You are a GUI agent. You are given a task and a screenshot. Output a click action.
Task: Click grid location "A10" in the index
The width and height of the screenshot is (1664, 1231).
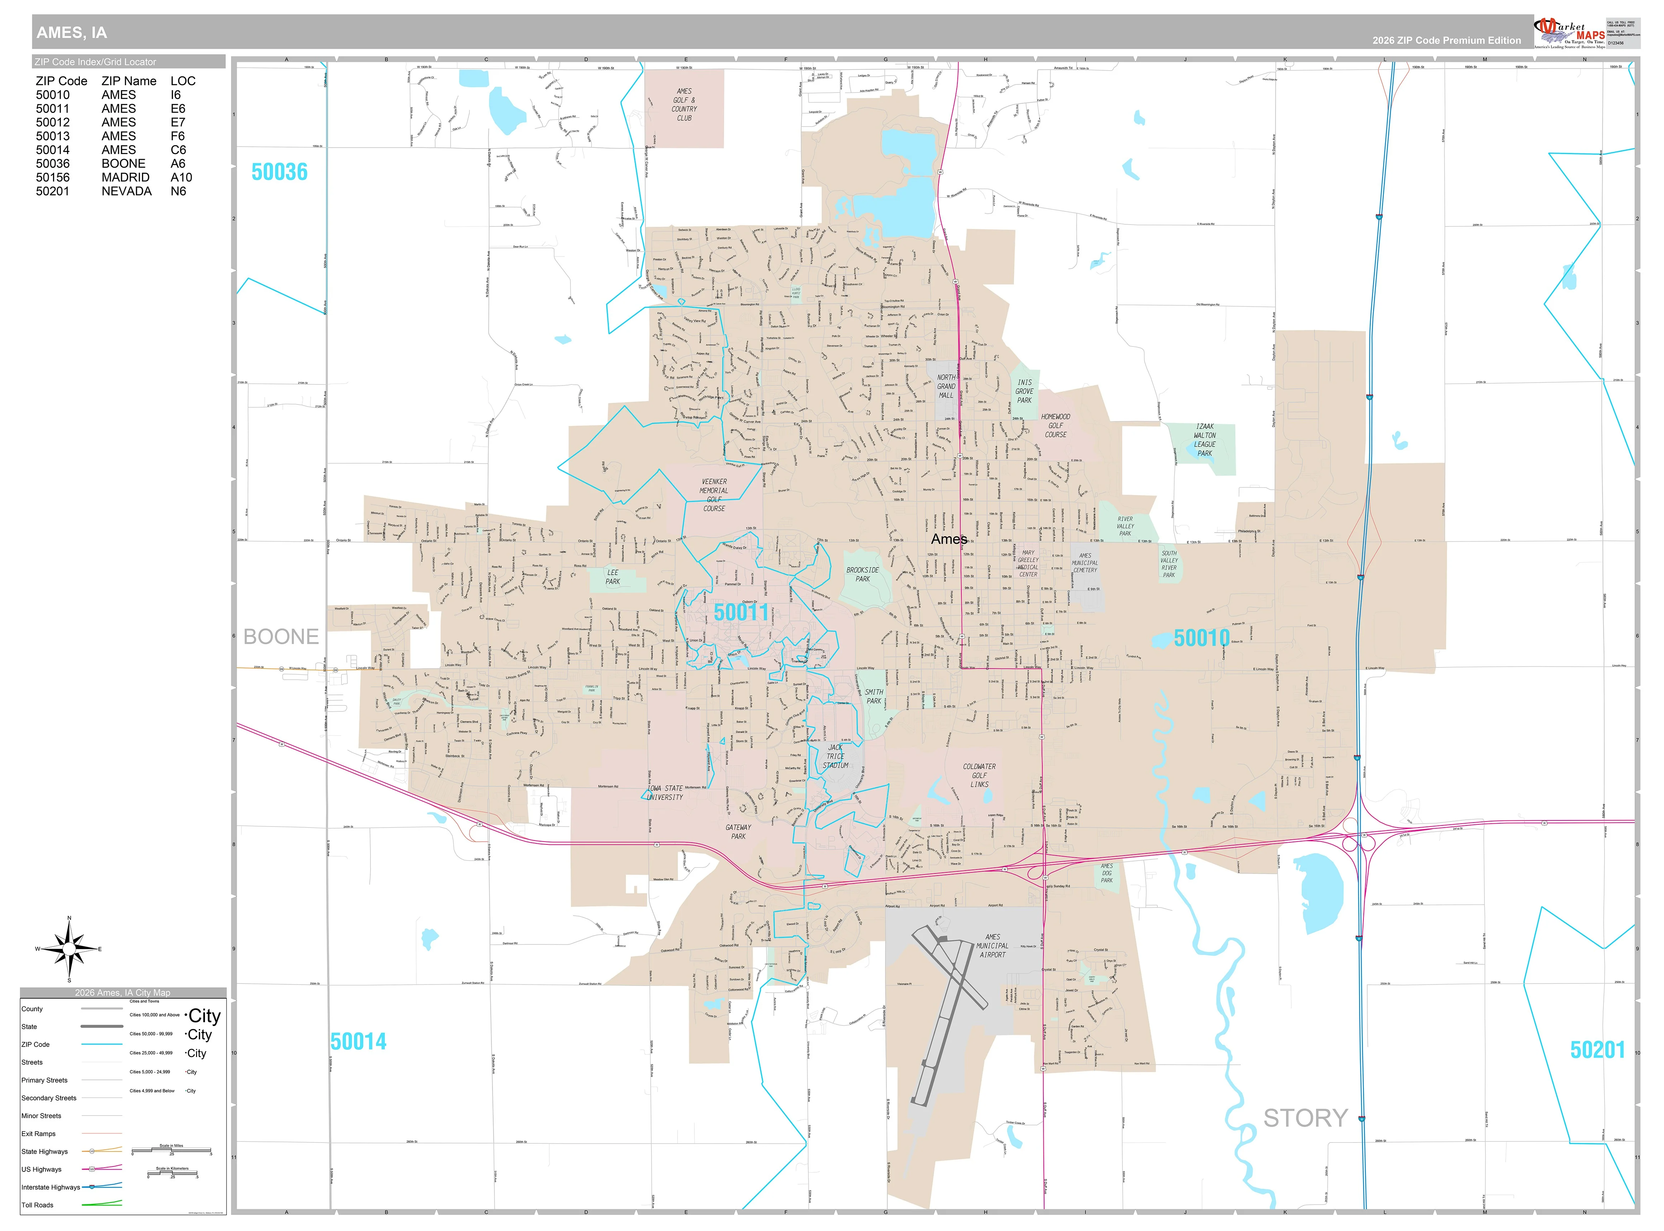pos(181,177)
